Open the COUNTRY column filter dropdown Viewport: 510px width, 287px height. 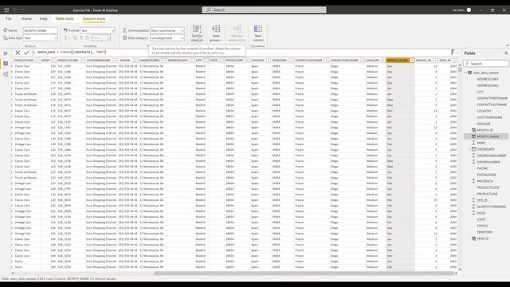(269, 61)
